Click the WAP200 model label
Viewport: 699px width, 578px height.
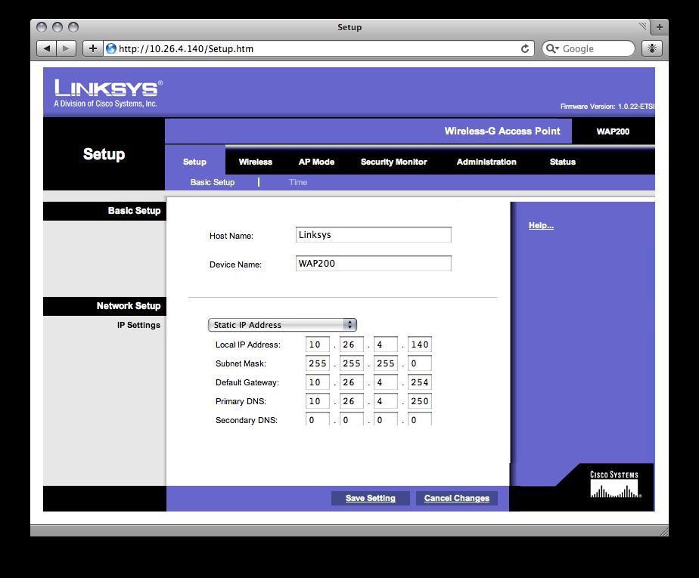pos(613,131)
